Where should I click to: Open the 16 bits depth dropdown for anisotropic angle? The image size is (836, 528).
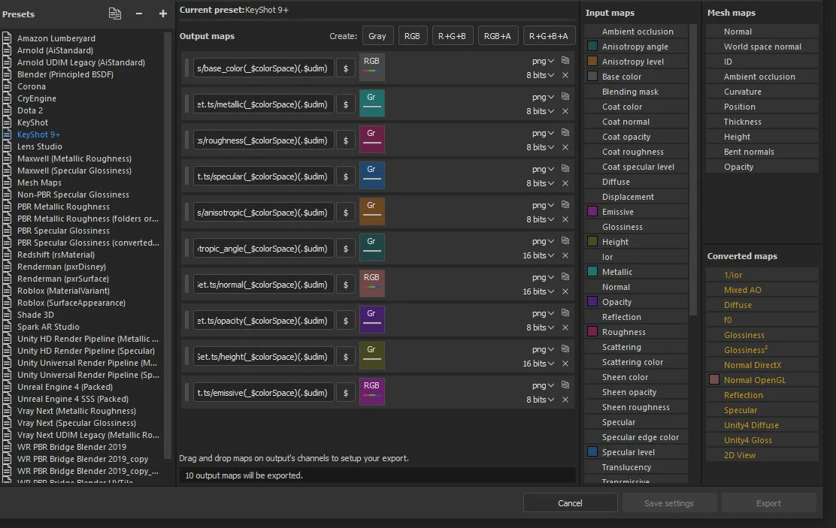[x=538, y=255]
